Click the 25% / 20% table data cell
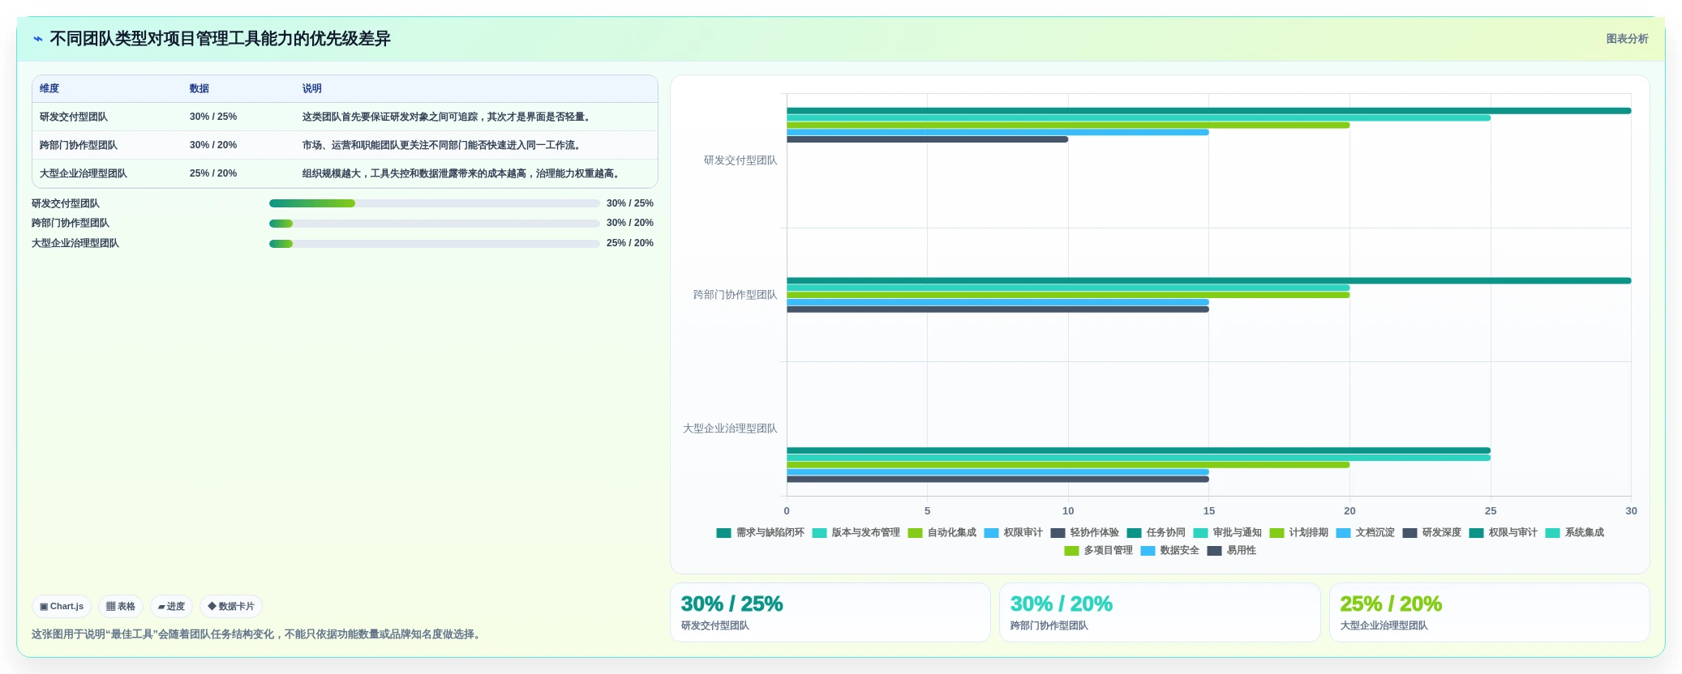The height and width of the screenshot is (674, 1682). click(x=213, y=173)
